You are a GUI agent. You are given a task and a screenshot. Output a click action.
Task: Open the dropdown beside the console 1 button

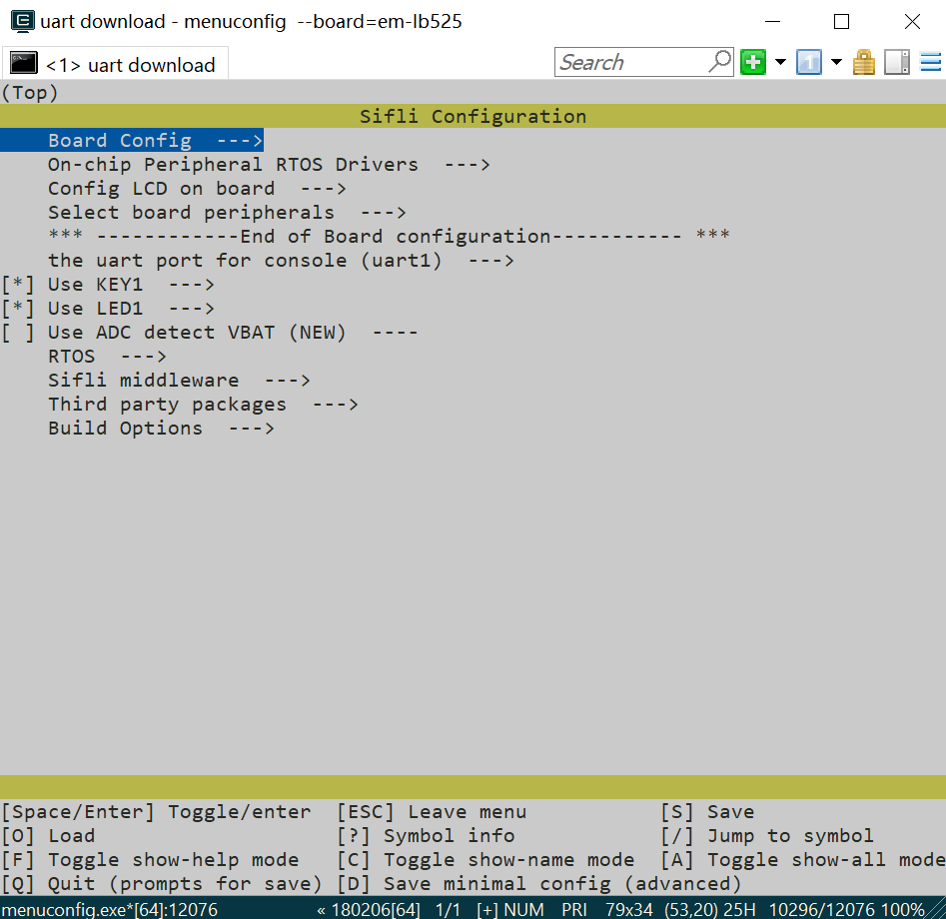tap(835, 62)
